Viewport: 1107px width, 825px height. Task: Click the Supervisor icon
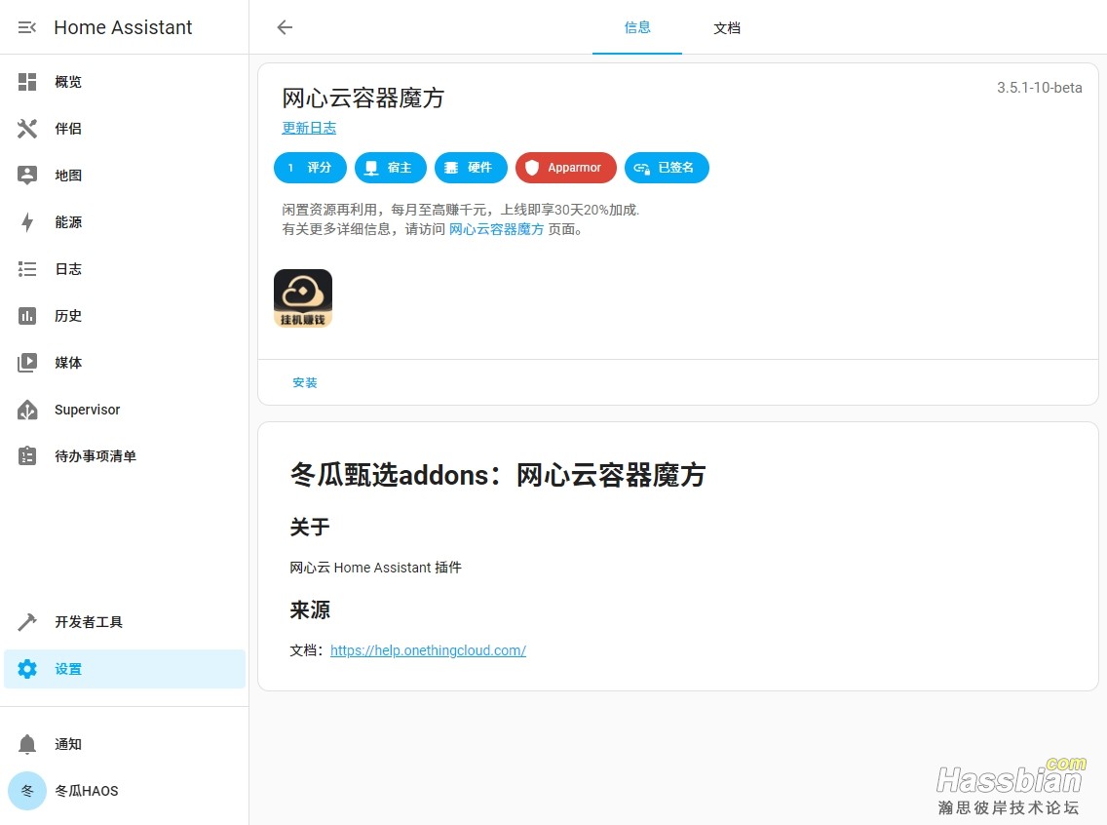pos(27,410)
